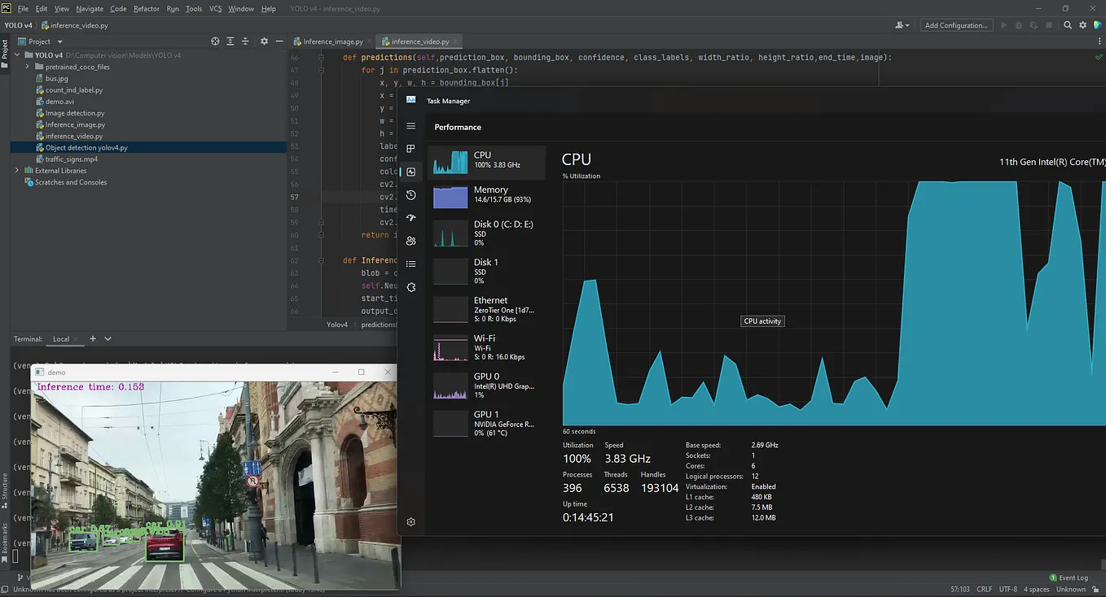
Task: Open Task Manager settings gear icon
Action: (x=411, y=522)
